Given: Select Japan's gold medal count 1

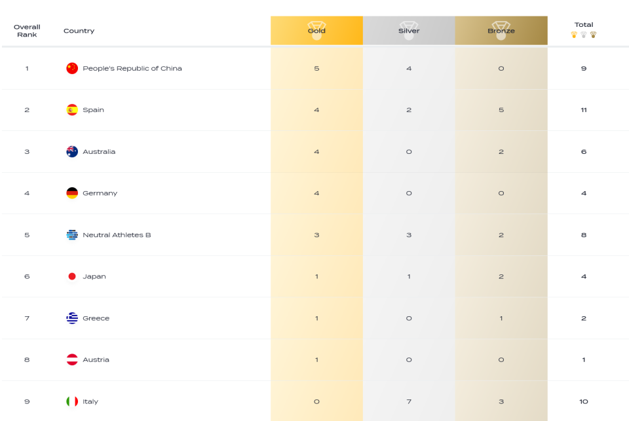Looking at the screenshot, I should pyautogui.click(x=316, y=277).
